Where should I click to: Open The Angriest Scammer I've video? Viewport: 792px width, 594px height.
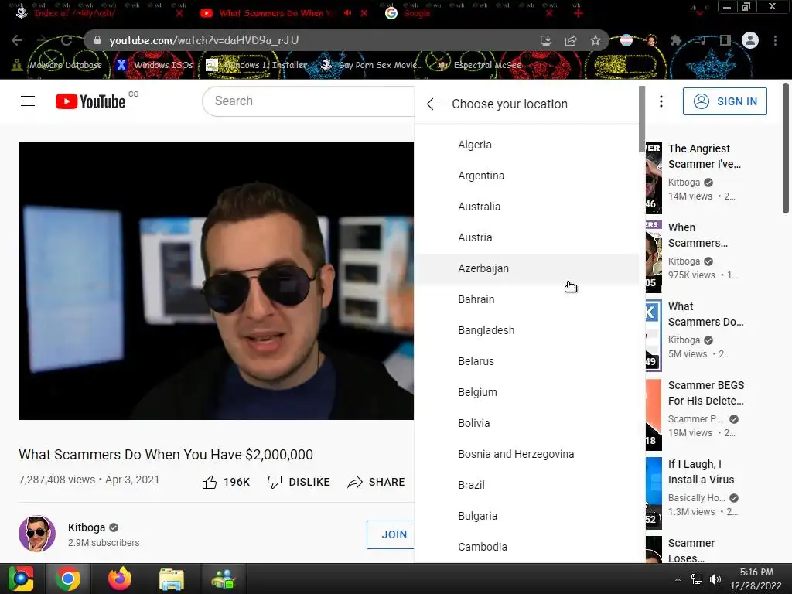[x=705, y=156]
